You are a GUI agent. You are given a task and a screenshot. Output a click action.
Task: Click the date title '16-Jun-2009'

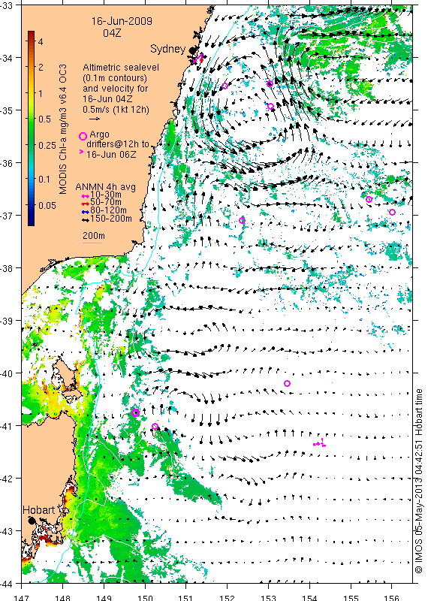[122, 21]
